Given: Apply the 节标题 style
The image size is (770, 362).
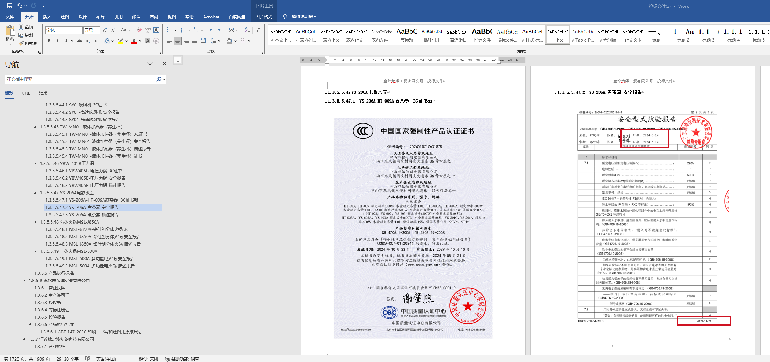Looking at the screenshot, I should click(x=407, y=35).
